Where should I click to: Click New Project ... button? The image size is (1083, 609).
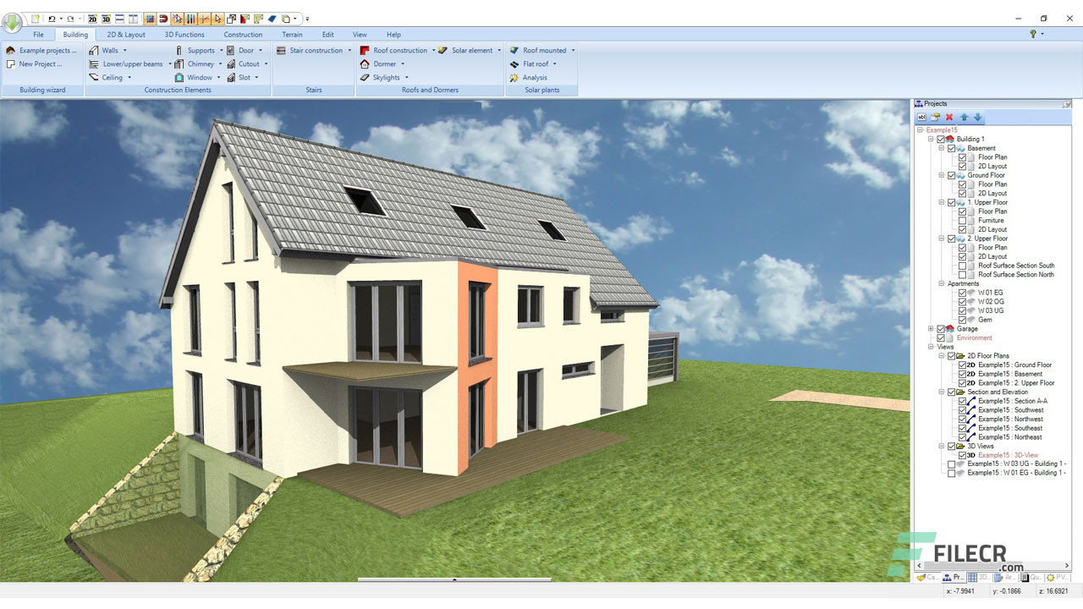click(34, 64)
